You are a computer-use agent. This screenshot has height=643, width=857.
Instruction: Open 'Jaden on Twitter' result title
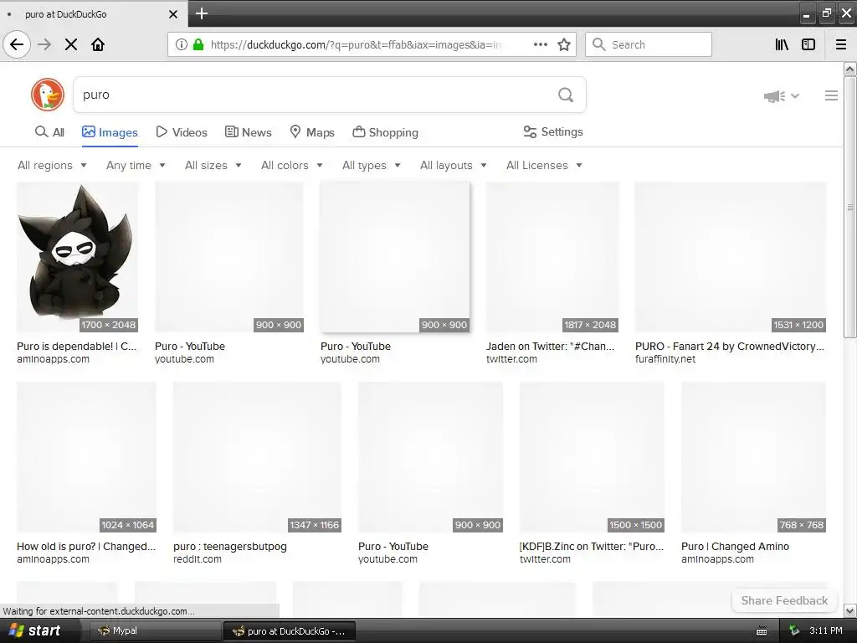pos(551,346)
